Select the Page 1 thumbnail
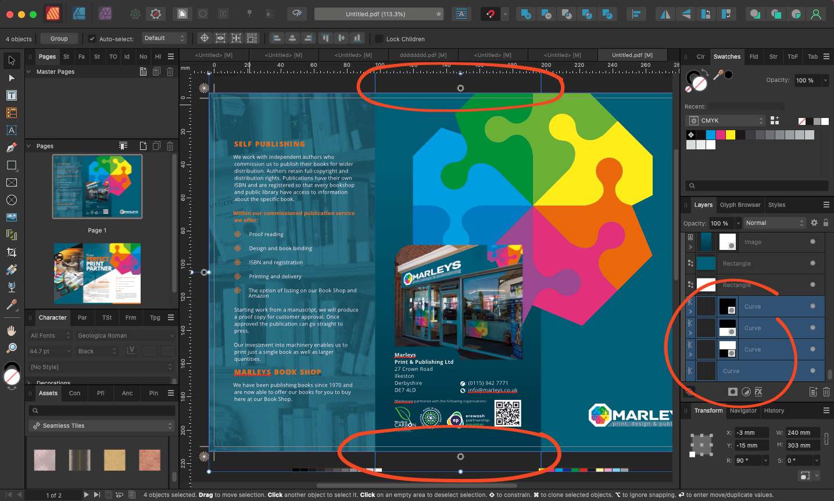Viewport: 834px width, 501px height. pos(97,187)
